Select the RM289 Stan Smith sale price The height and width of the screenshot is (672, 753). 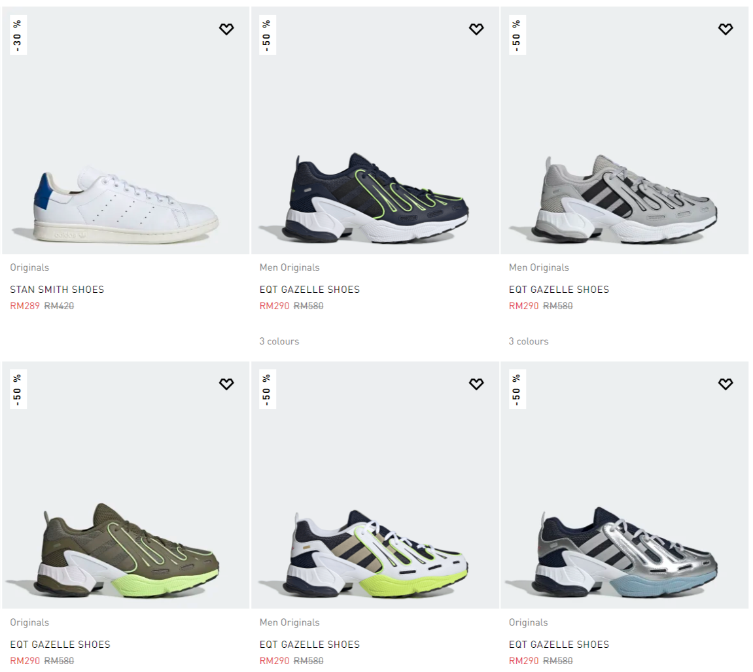pyautogui.click(x=24, y=306)
